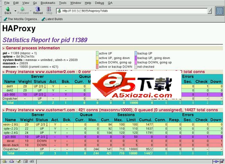Go back with the Back button
The width and height of the screenshot is (225, 164).
[8, 11]
